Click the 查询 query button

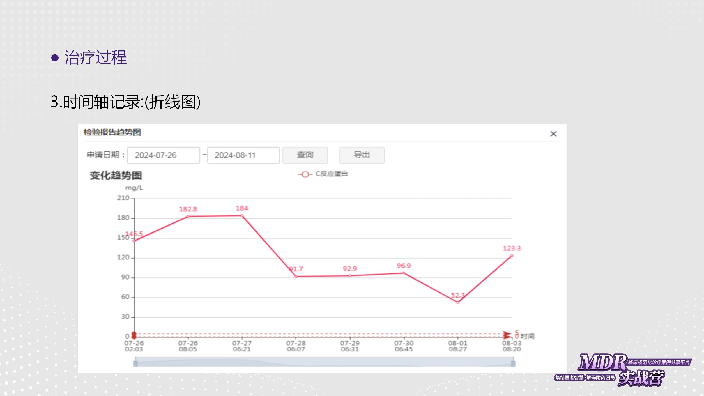[305, 155]
